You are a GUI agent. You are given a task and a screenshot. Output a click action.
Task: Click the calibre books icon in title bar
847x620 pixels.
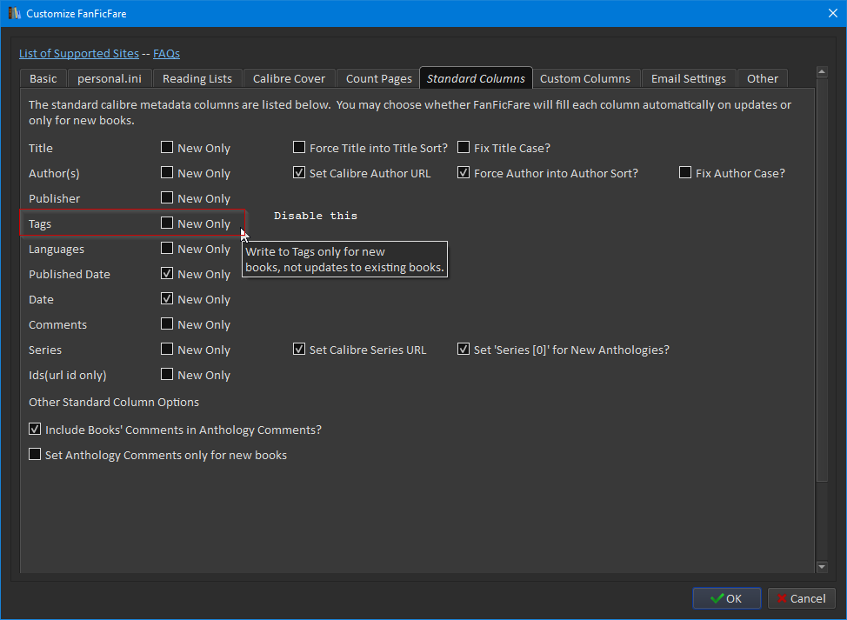click(14, 13)
